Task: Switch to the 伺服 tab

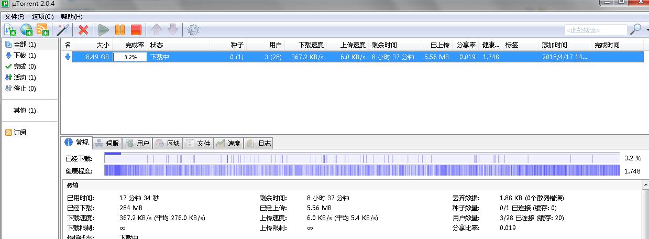Action: (107, 143)
